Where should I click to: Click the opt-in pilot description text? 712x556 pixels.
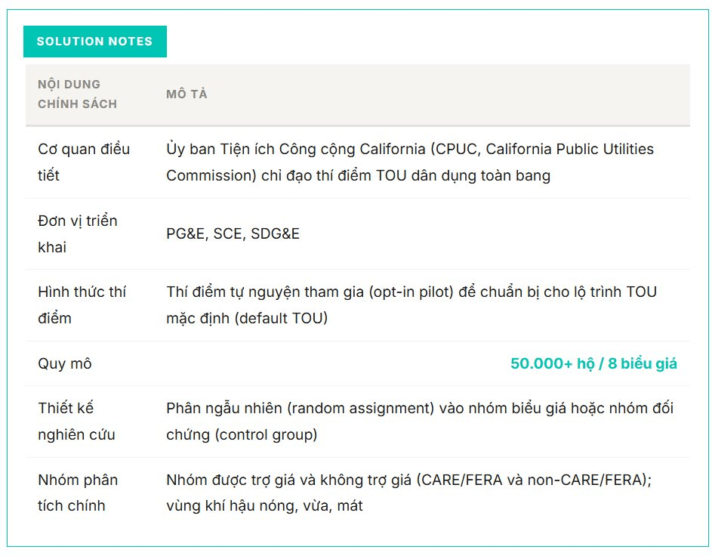coord(411,304)
